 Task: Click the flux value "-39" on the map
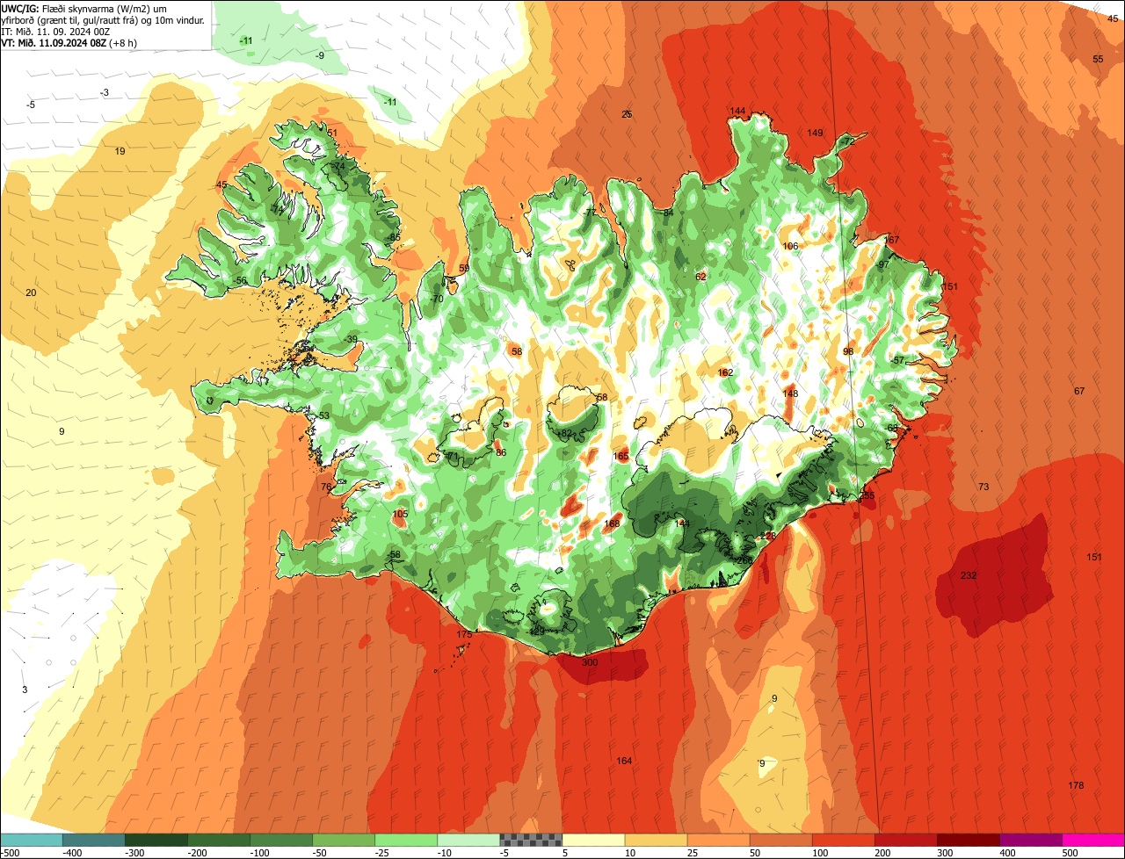point(351,339)
